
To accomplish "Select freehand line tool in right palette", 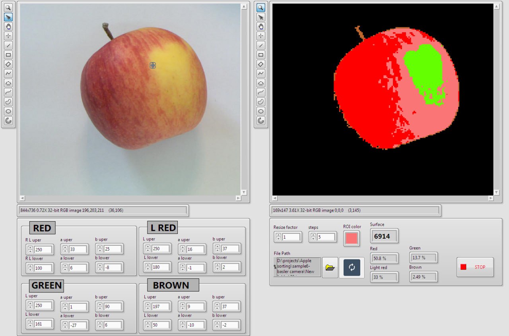I will [261, 92].
